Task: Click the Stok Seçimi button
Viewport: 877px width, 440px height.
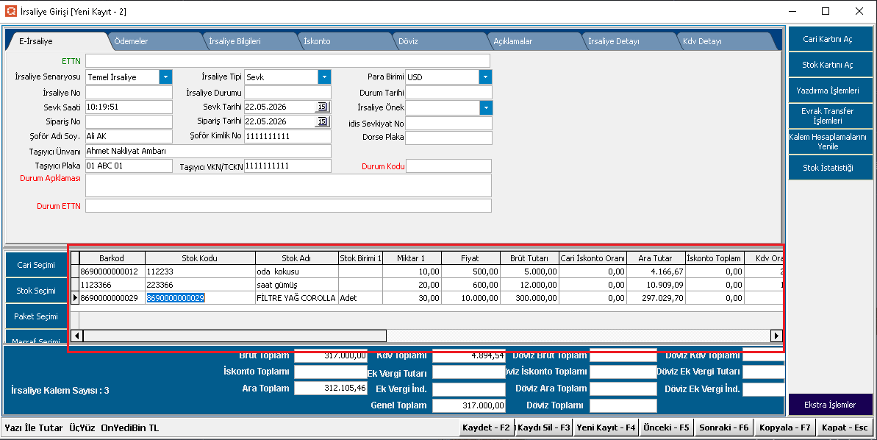Action: coord(36,291)
